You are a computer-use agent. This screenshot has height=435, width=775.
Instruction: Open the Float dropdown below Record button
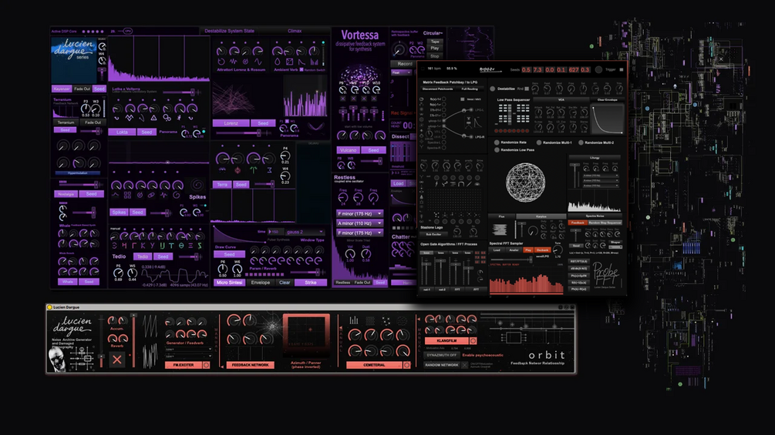401,72
